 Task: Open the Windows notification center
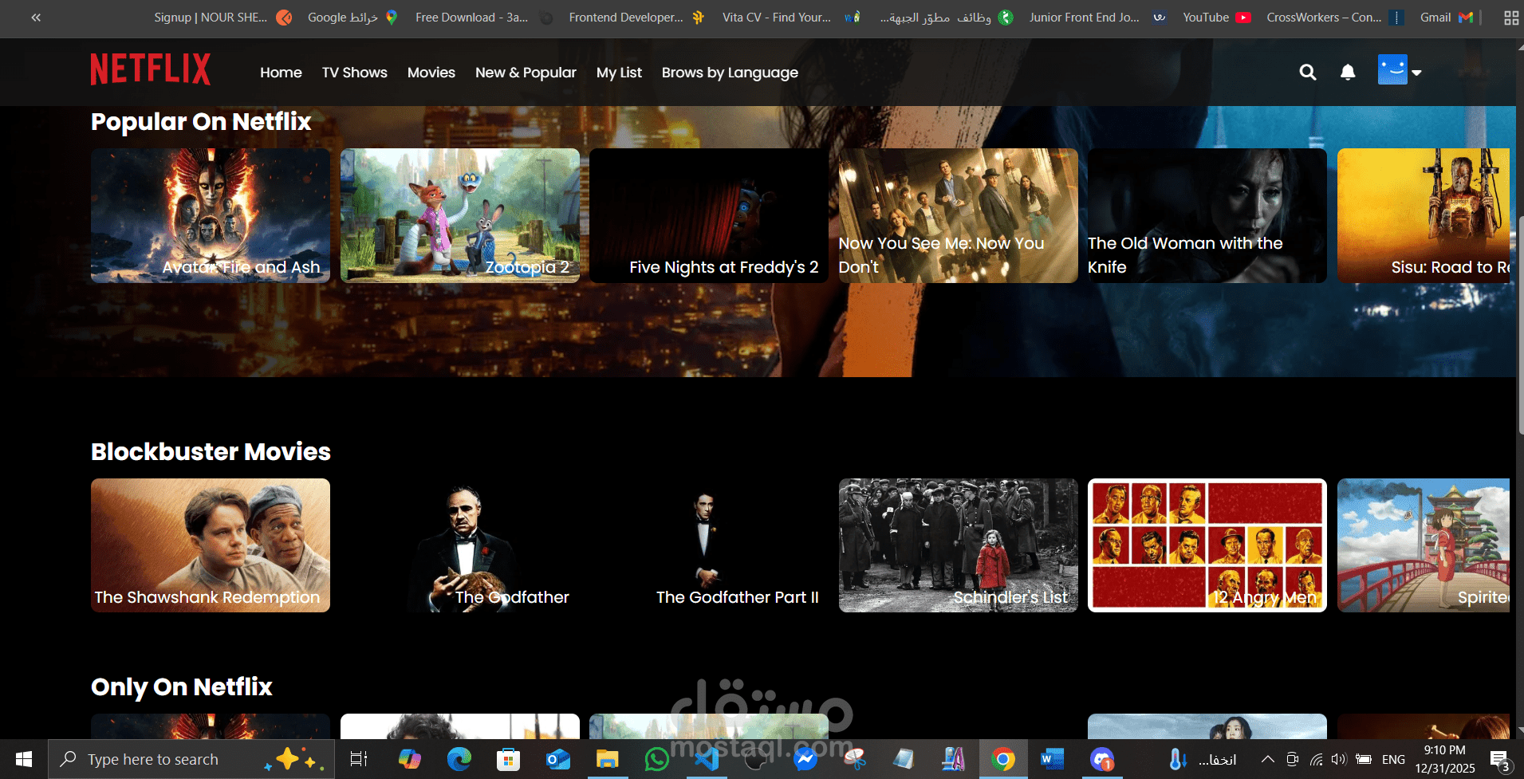1500,759
